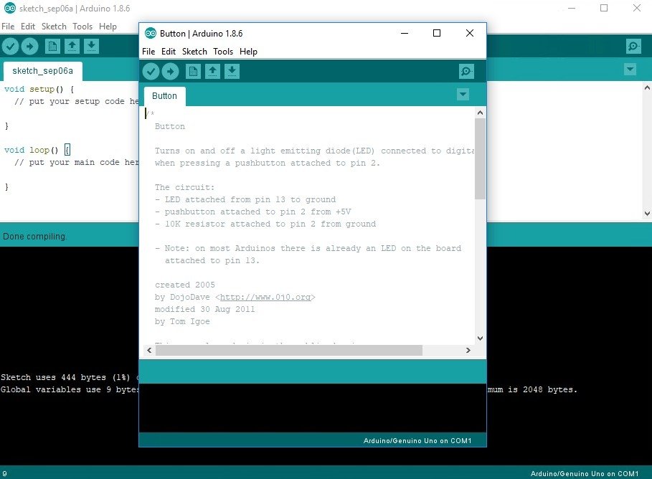Click Save icon in sketch_sep06a window

pyautogui.click(x=92, y=46)
